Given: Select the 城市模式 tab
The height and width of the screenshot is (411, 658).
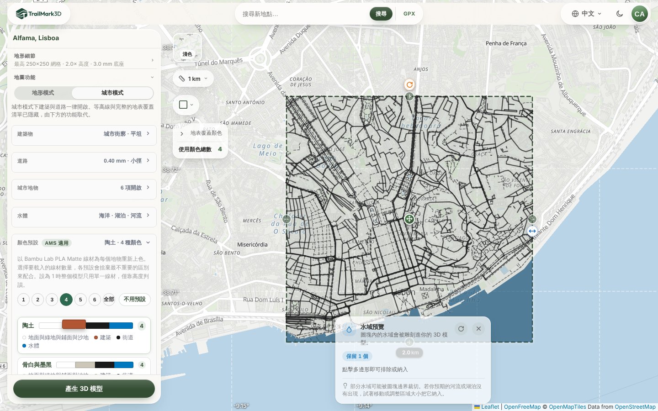Looking at the screenshot, I should [x=112, y=93].
